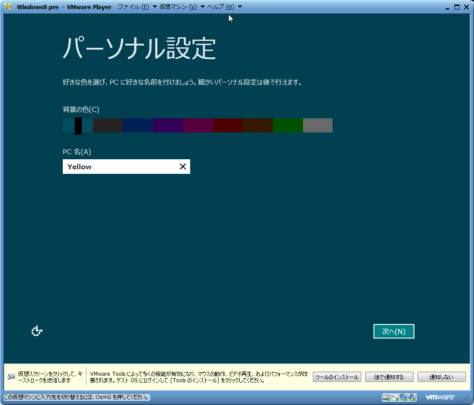Click the PC 名(A) label
This screenshot has width=474, height=405.
point(77,152)
